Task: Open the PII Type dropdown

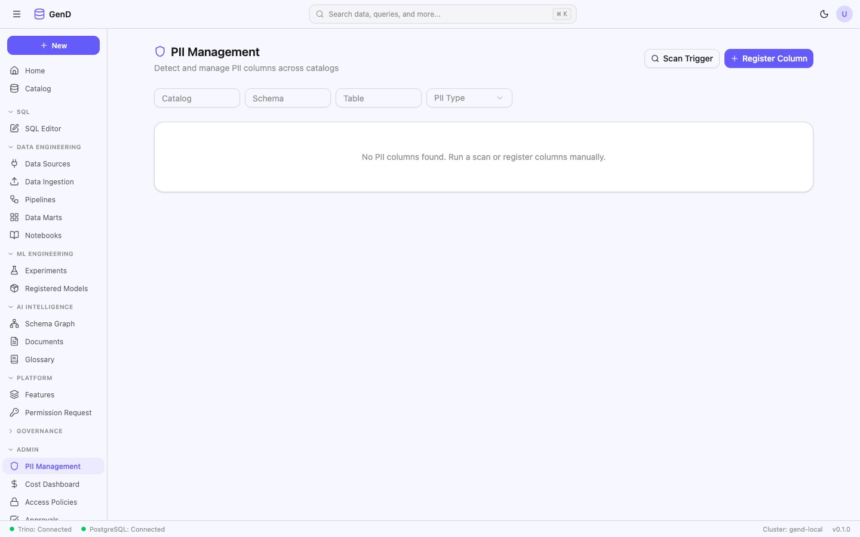Action: [x=469, y=97]
